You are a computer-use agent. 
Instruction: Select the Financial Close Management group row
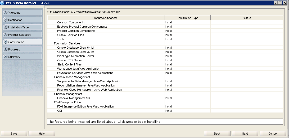(165, 77)
